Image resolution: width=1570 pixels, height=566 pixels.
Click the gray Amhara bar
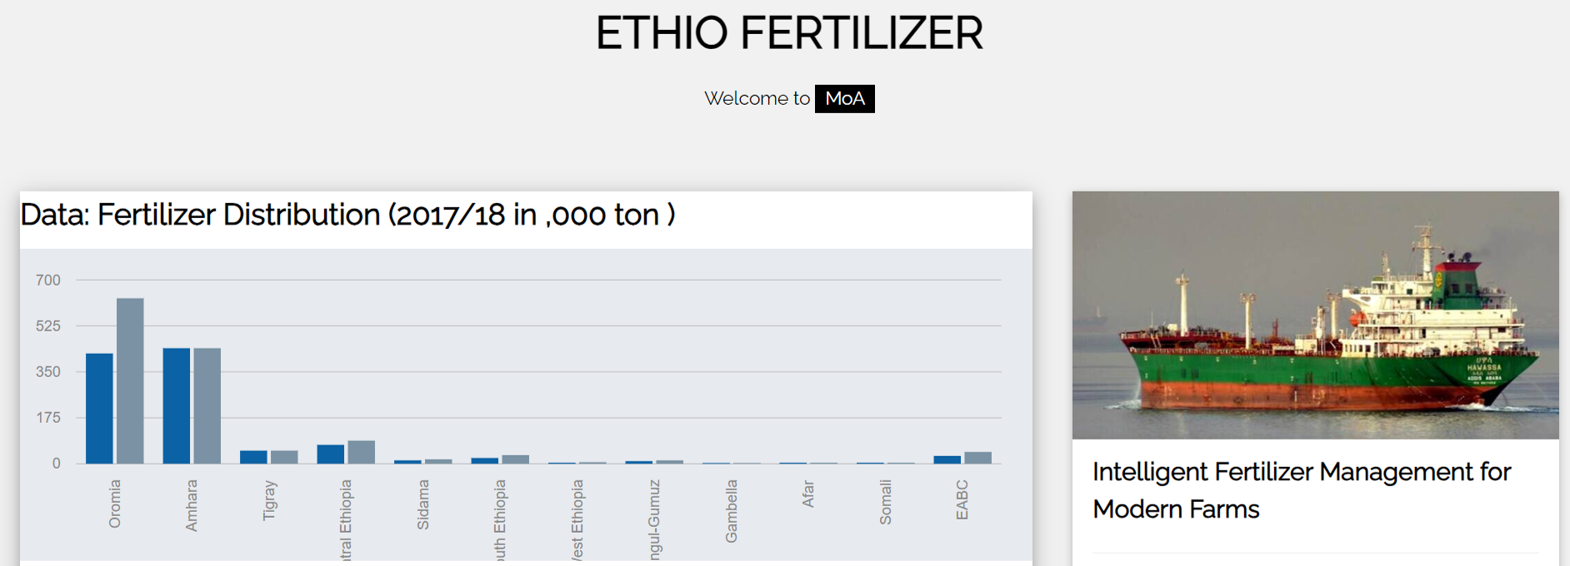tap(207, 405)
